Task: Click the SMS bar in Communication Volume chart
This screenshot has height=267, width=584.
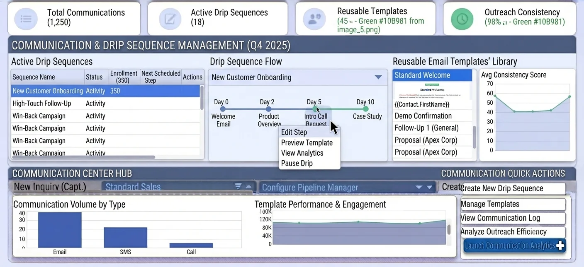Action: pyautogui.click(x=126, y=238)
